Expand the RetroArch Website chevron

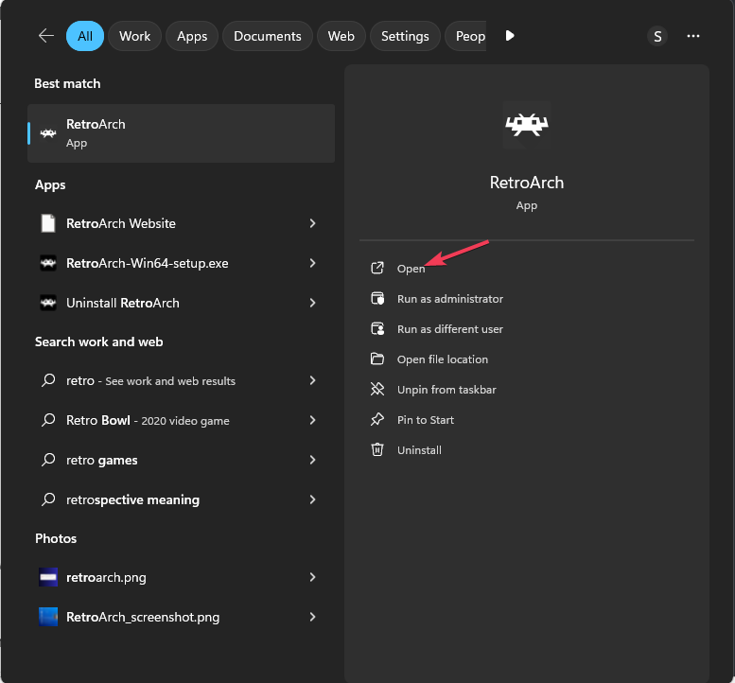(313, 223)
